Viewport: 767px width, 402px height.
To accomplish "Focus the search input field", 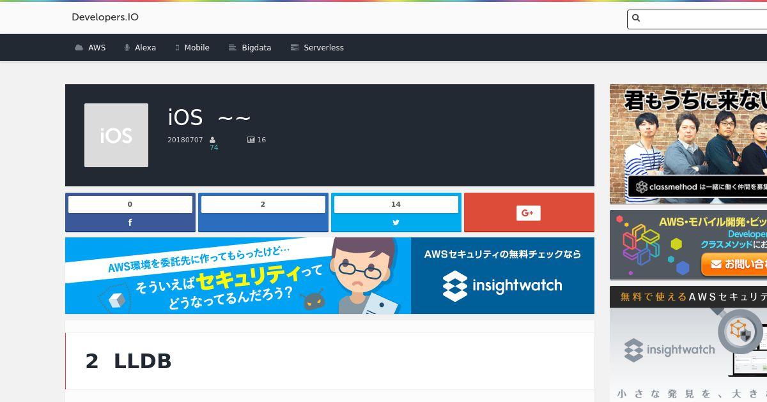I will pos(697,19).
